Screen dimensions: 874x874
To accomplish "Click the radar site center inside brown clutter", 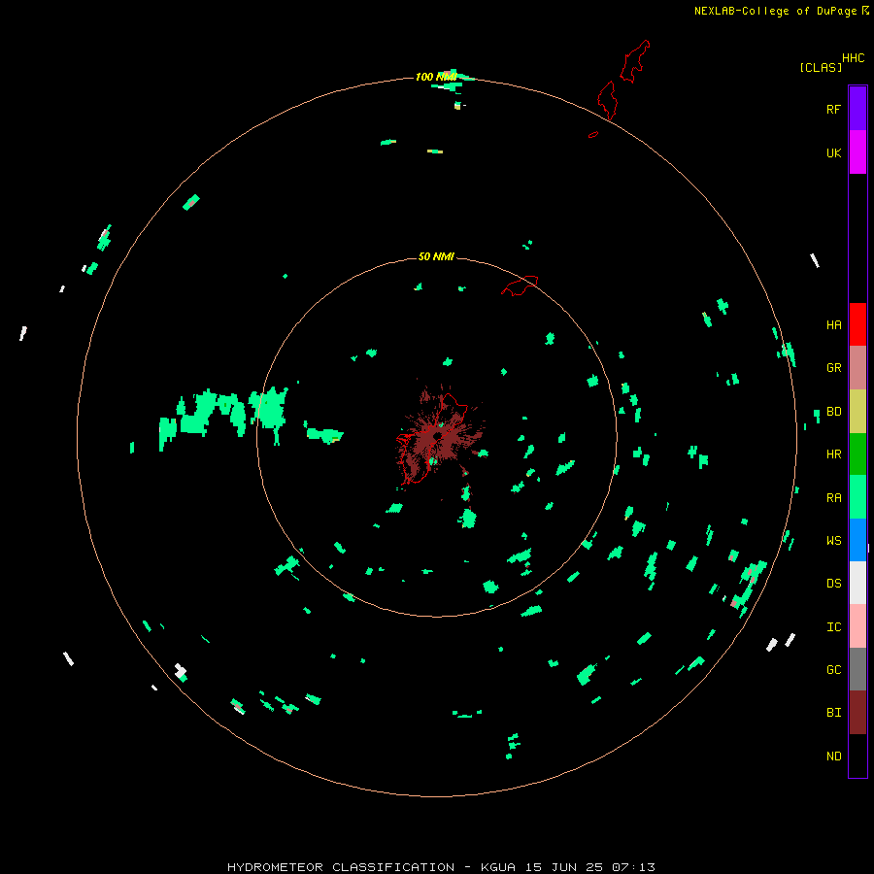I will coord(437,436).
